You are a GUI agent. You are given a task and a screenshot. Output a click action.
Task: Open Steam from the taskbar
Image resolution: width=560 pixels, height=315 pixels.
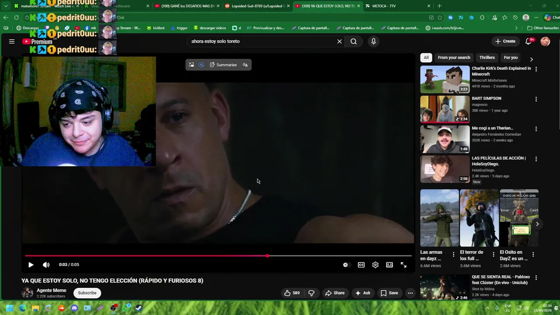(139, 308)
